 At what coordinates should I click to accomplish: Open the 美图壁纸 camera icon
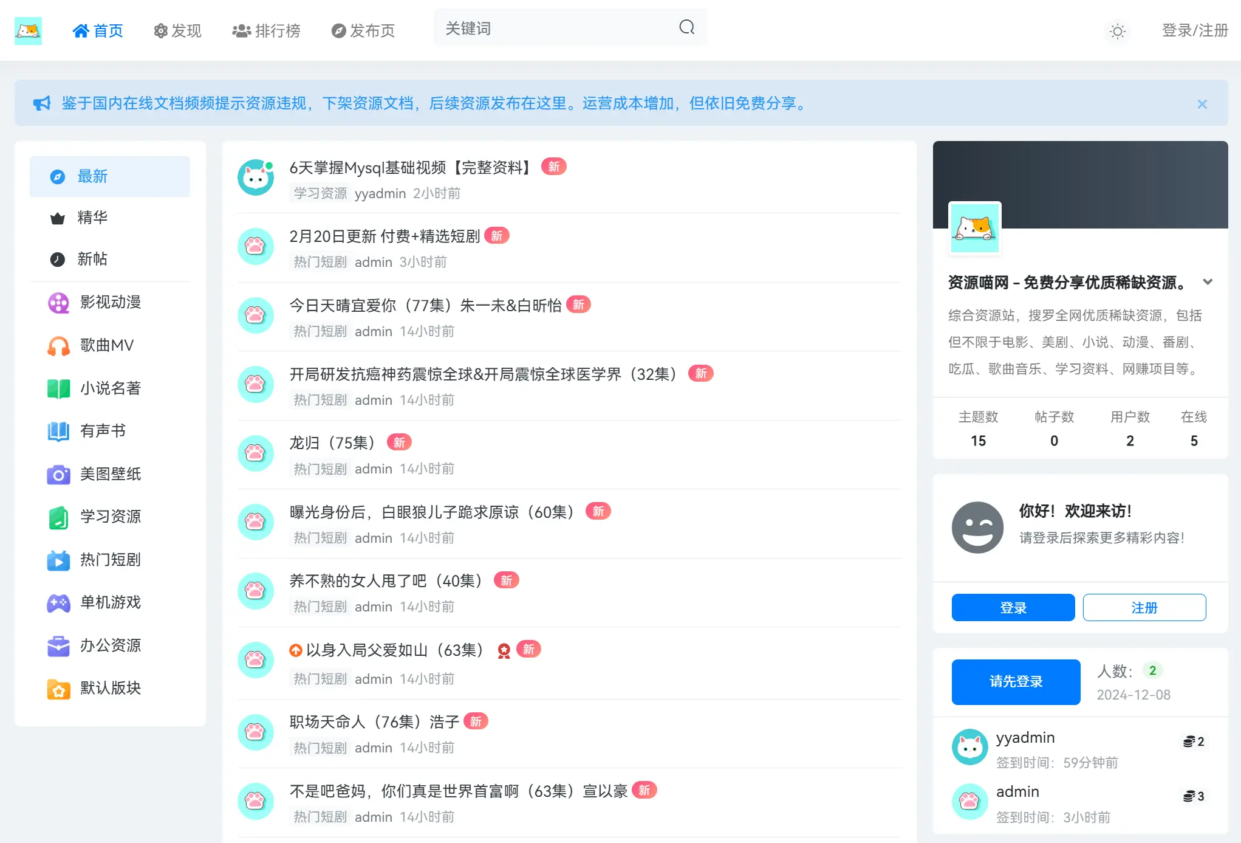[x=58, y=475]
